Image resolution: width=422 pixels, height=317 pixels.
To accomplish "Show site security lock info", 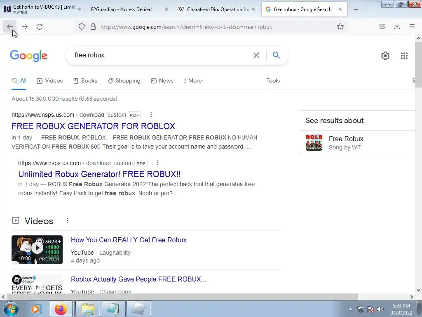I will pos(93,27).
